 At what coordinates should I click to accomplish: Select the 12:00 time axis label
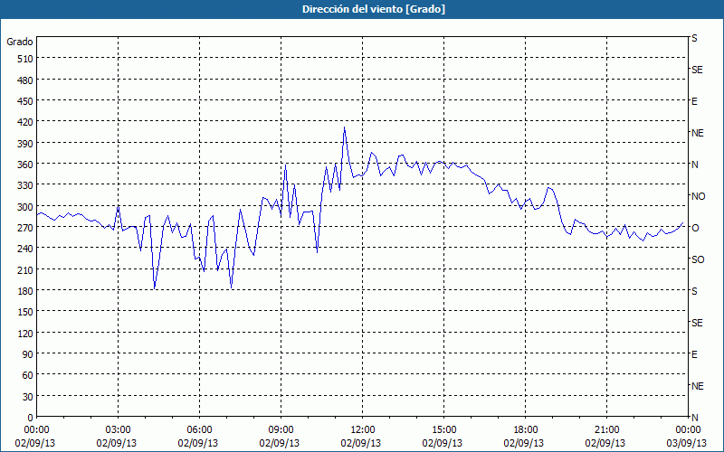[x=363, y=430]
